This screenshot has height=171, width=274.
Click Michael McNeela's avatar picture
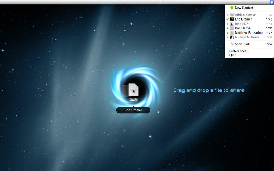pos(232,37)
